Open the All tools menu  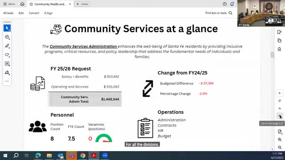(8, 13)
